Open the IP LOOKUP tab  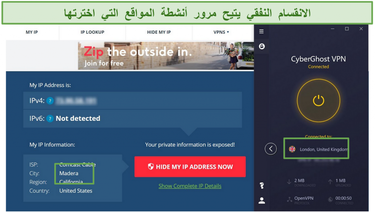(92, 32)
